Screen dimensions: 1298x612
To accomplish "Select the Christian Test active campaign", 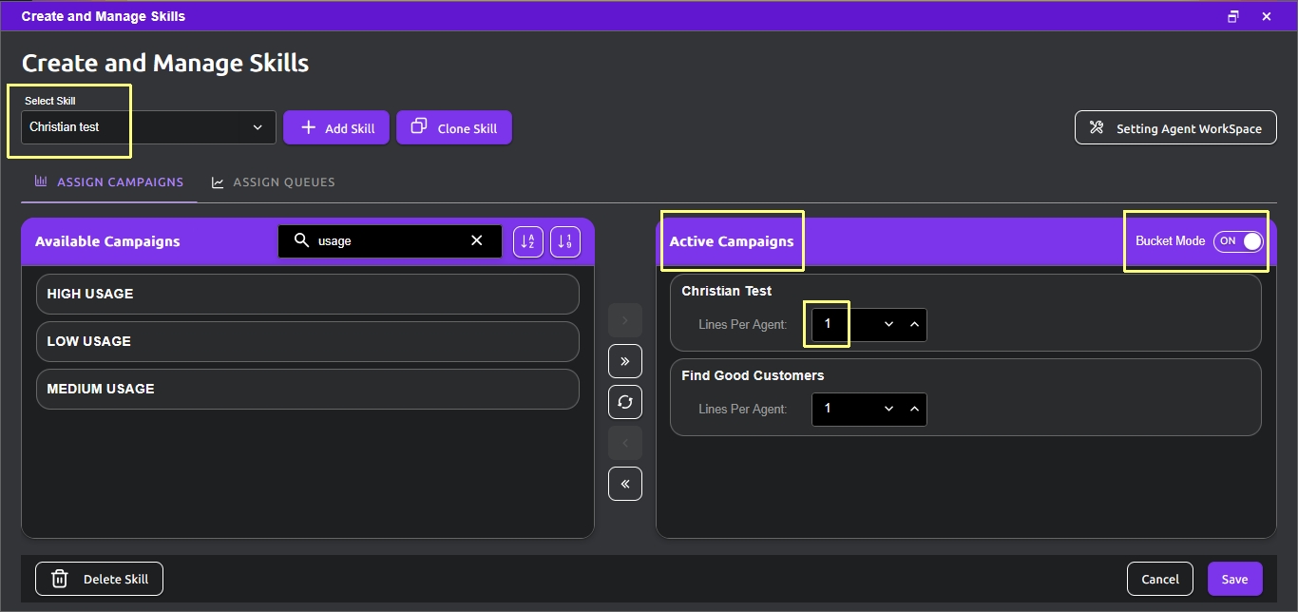I will (x=965, y=313).
